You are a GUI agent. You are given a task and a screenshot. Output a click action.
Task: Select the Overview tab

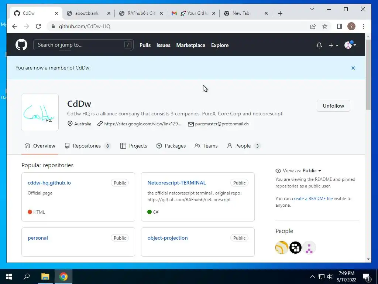tap(40, 146)
